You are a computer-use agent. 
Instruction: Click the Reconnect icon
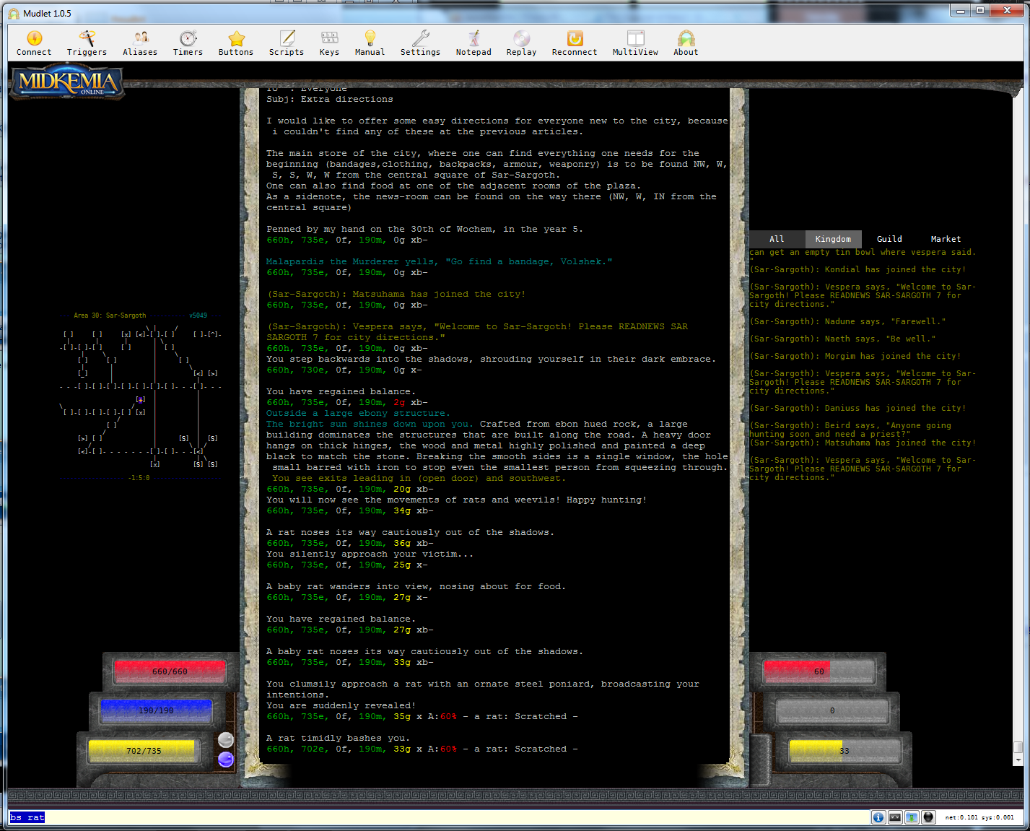(575, 43)
